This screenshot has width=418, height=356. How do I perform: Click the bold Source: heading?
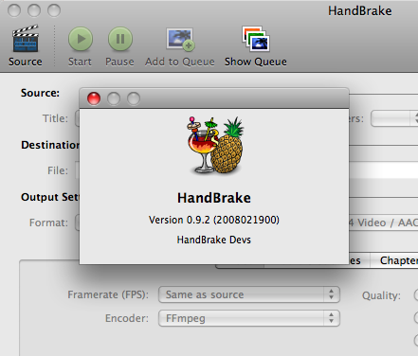click(x=40, y=93)
